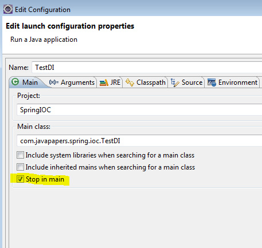Click the Main class text field
Viewport: 262px width, 248px height.
click(x=139, y=141)
